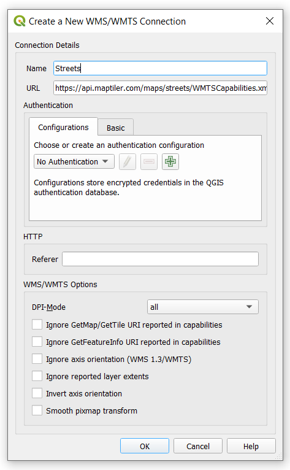
Task: Click into the Referer text field
Action: (x=160, y=259)
